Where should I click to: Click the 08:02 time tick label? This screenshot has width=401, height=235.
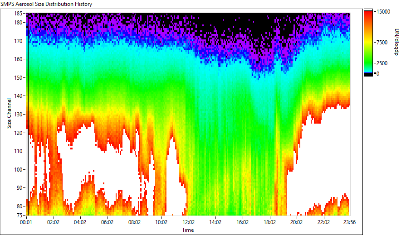click(134, 222)
